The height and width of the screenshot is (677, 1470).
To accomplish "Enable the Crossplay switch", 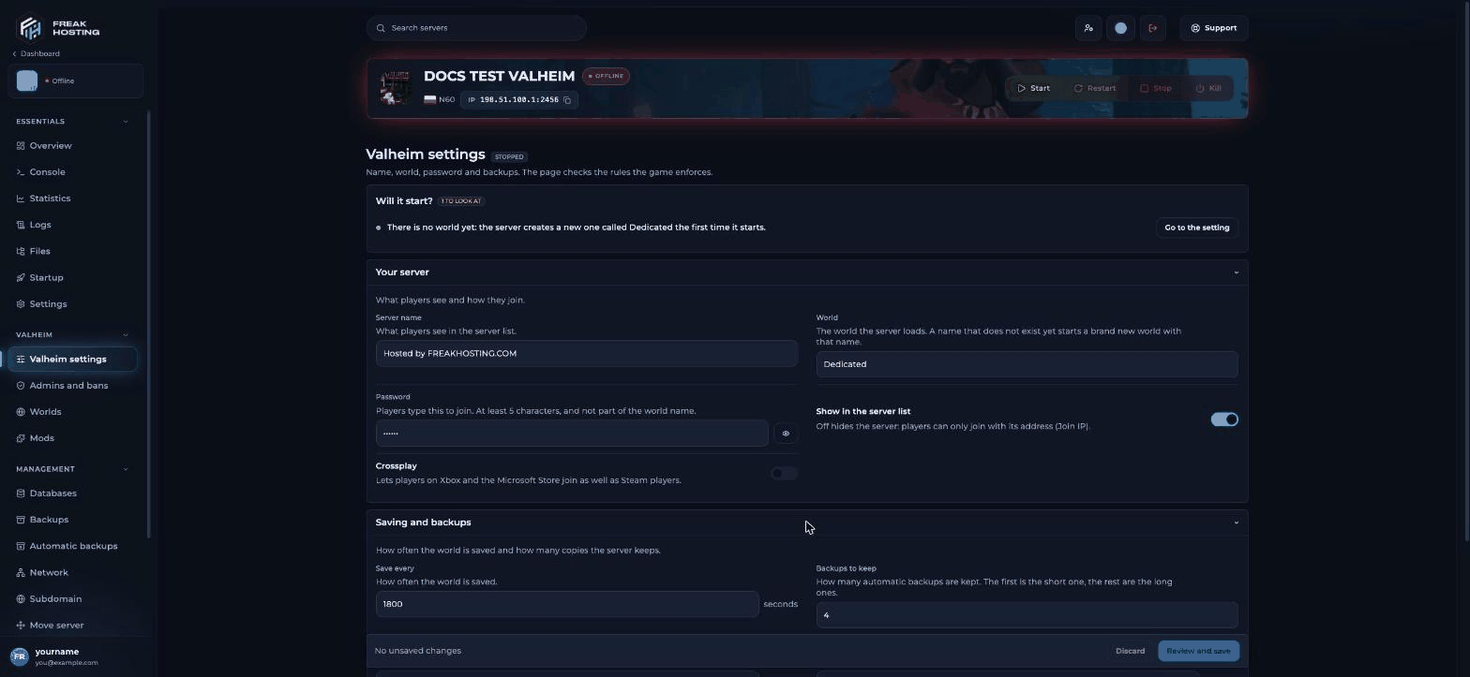I will (784, 474).
